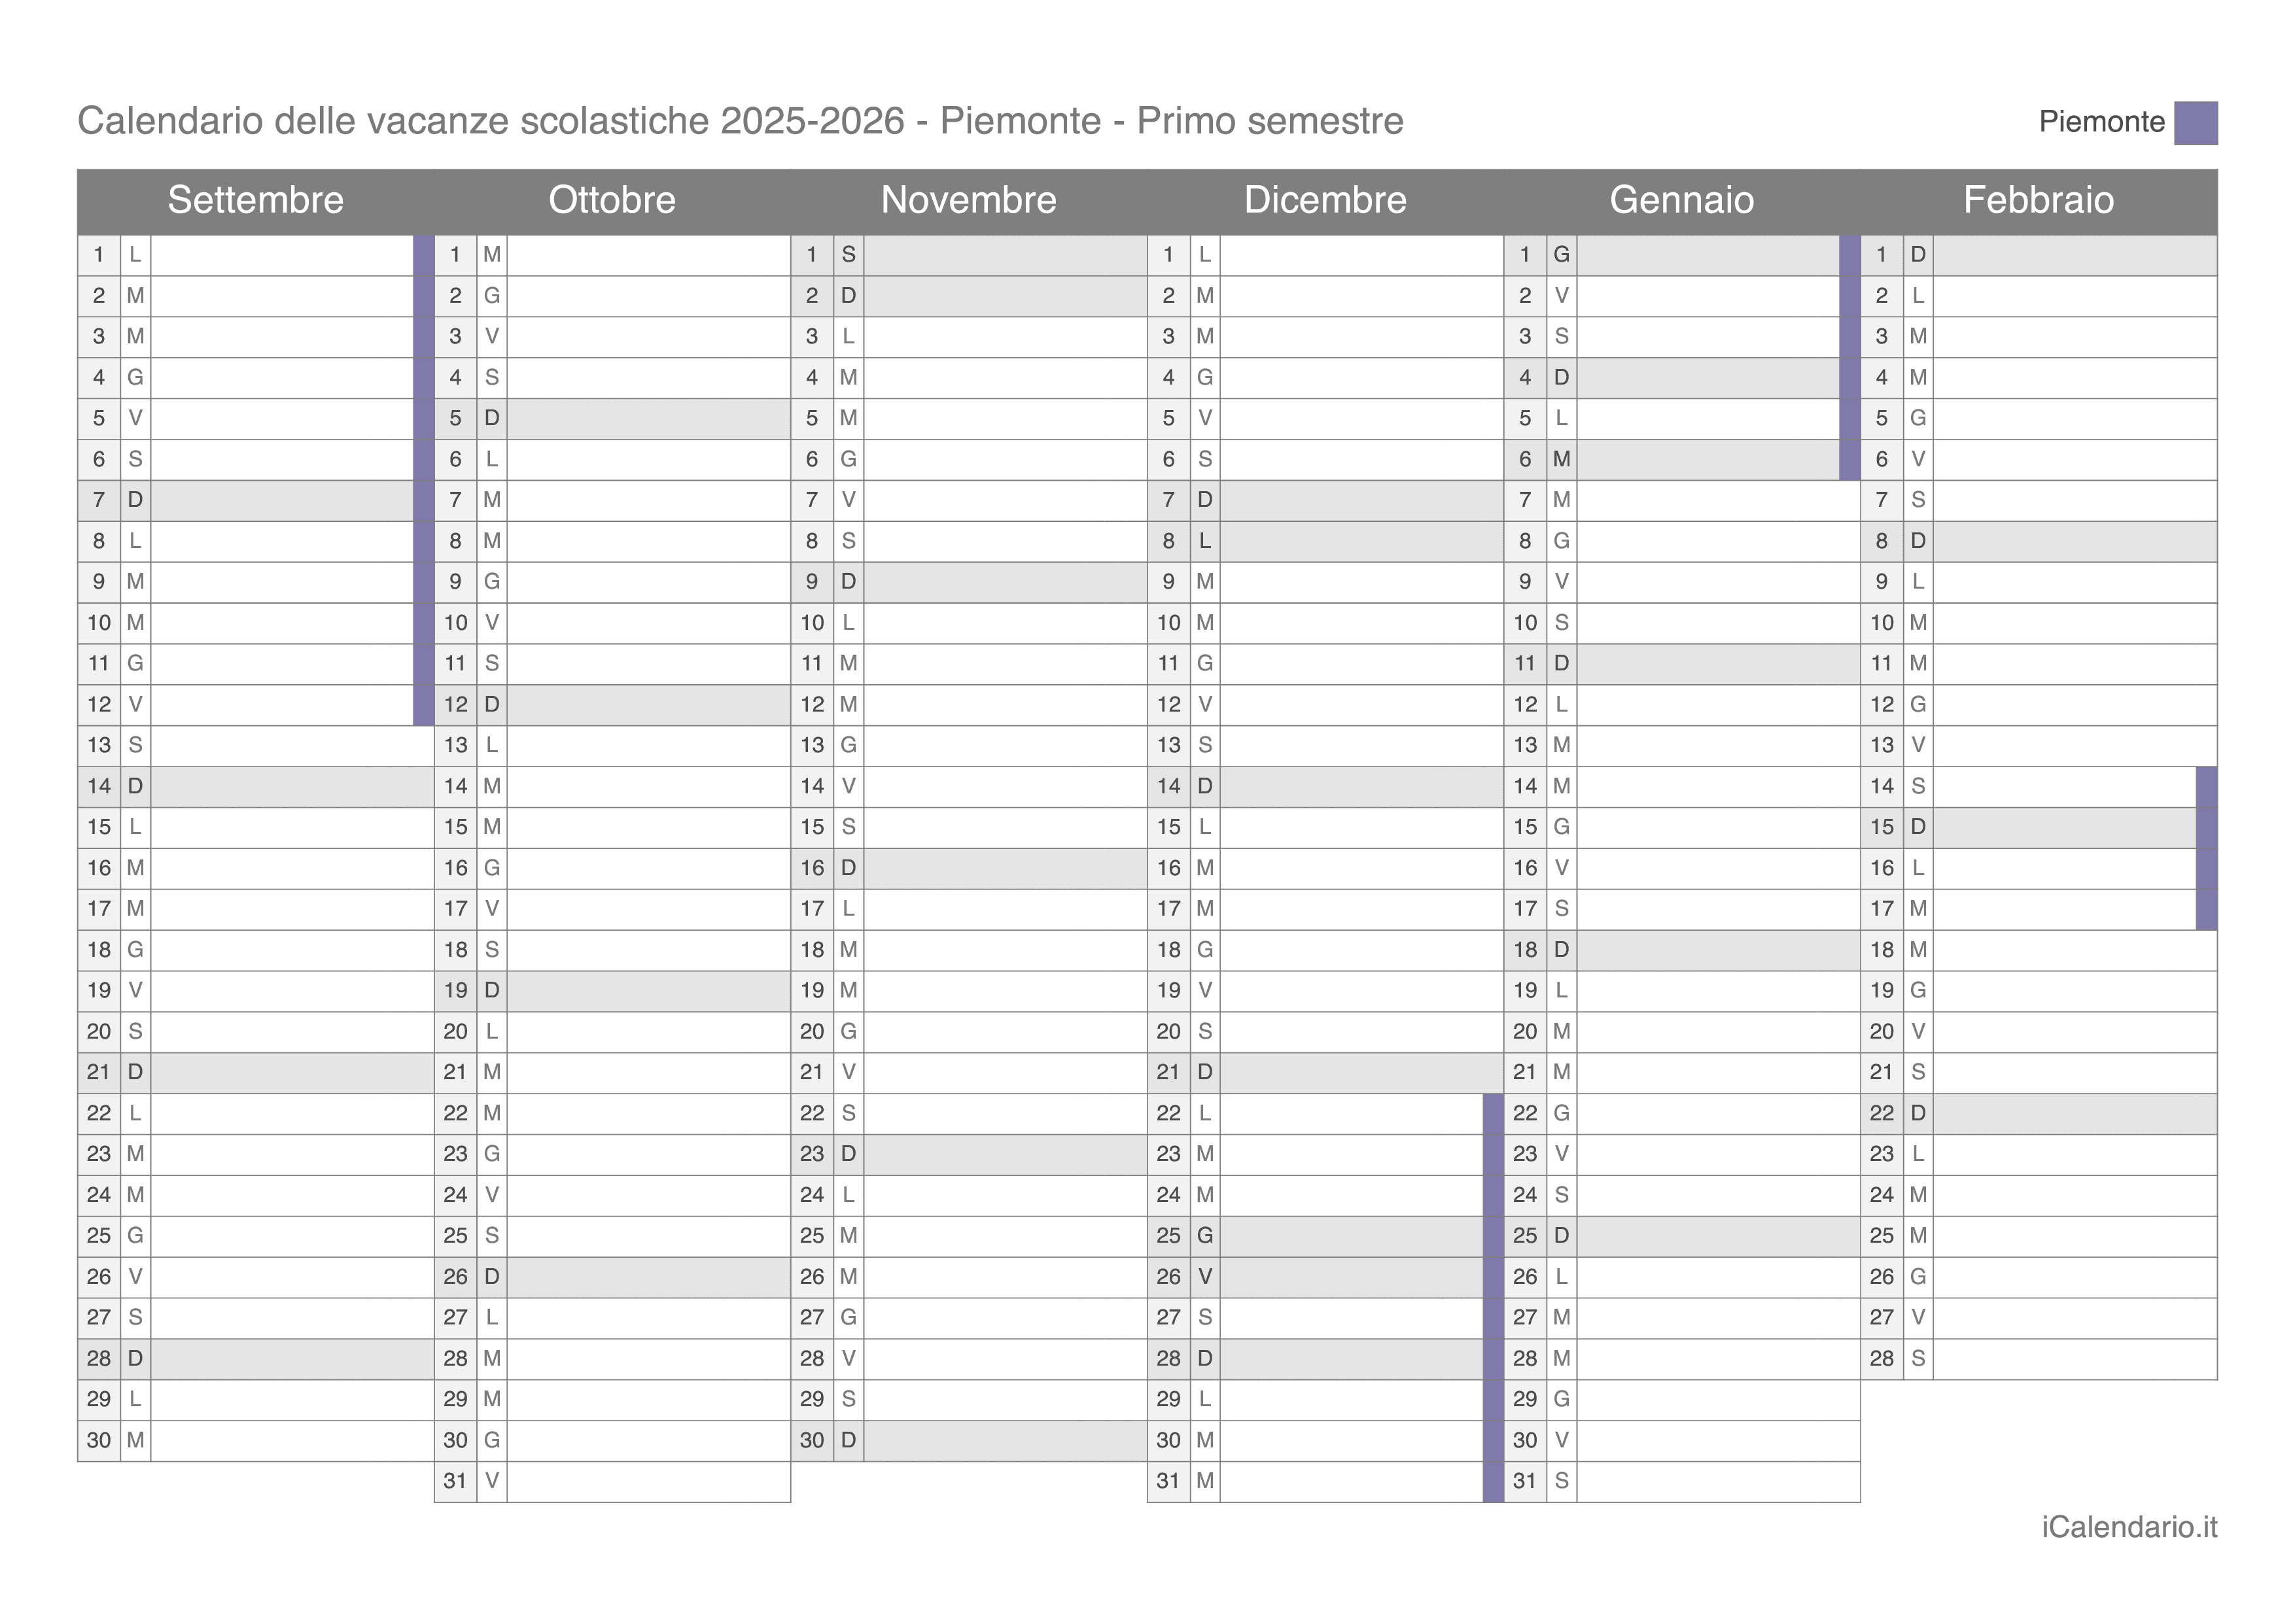Open the iCalendario.it link
Screen dimensions: 2295x1624
(2129, 1527)
